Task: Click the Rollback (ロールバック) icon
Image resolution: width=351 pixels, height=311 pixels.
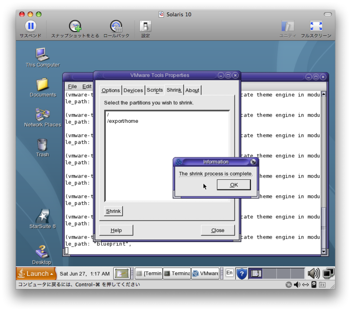Action: (x=116, y=26)
